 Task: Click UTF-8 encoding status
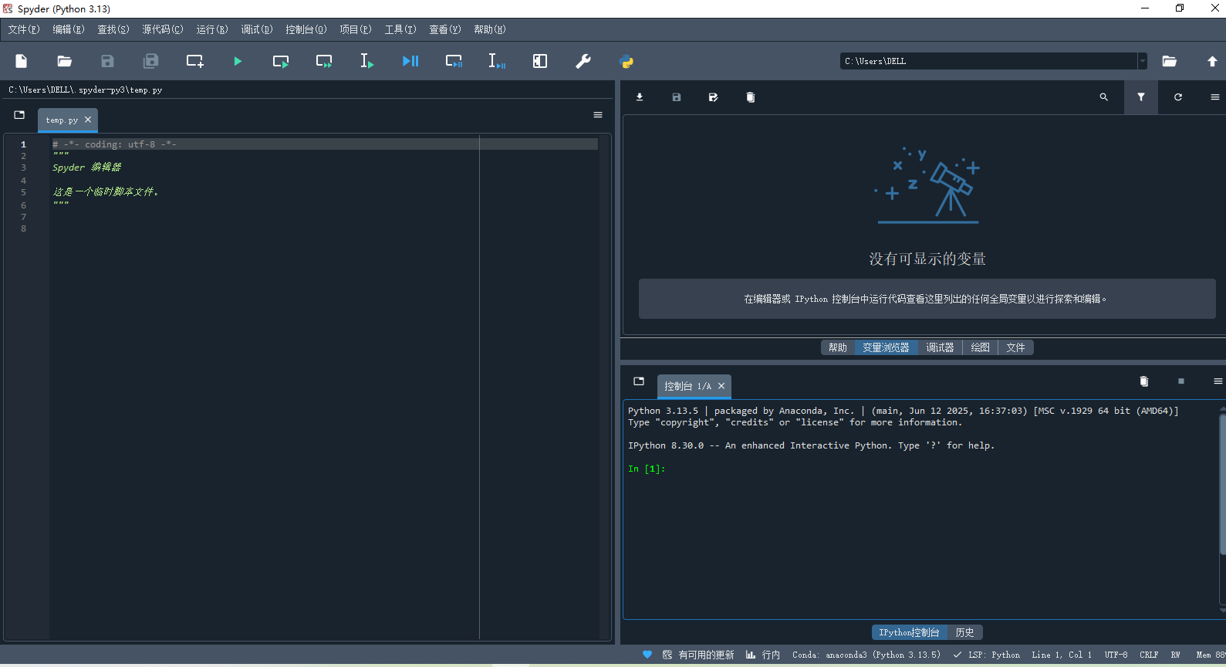pyautogui.click(x=1116, y=655)
